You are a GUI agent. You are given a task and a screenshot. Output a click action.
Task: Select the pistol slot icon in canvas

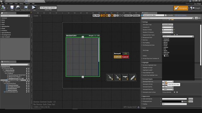tap(125, 78)
